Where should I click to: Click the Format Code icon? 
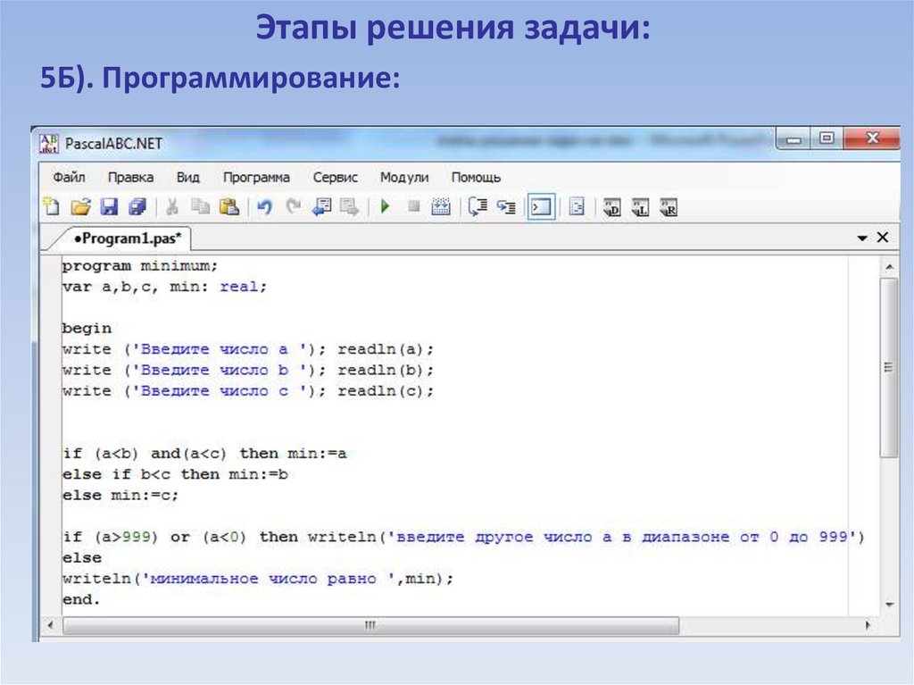click(577, 206)
